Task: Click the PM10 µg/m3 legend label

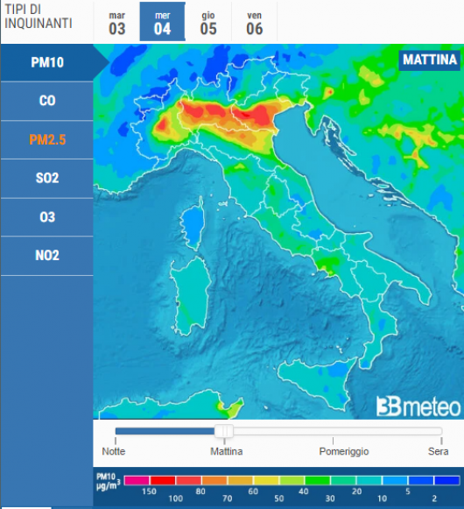Action: [x=108, y=482]
